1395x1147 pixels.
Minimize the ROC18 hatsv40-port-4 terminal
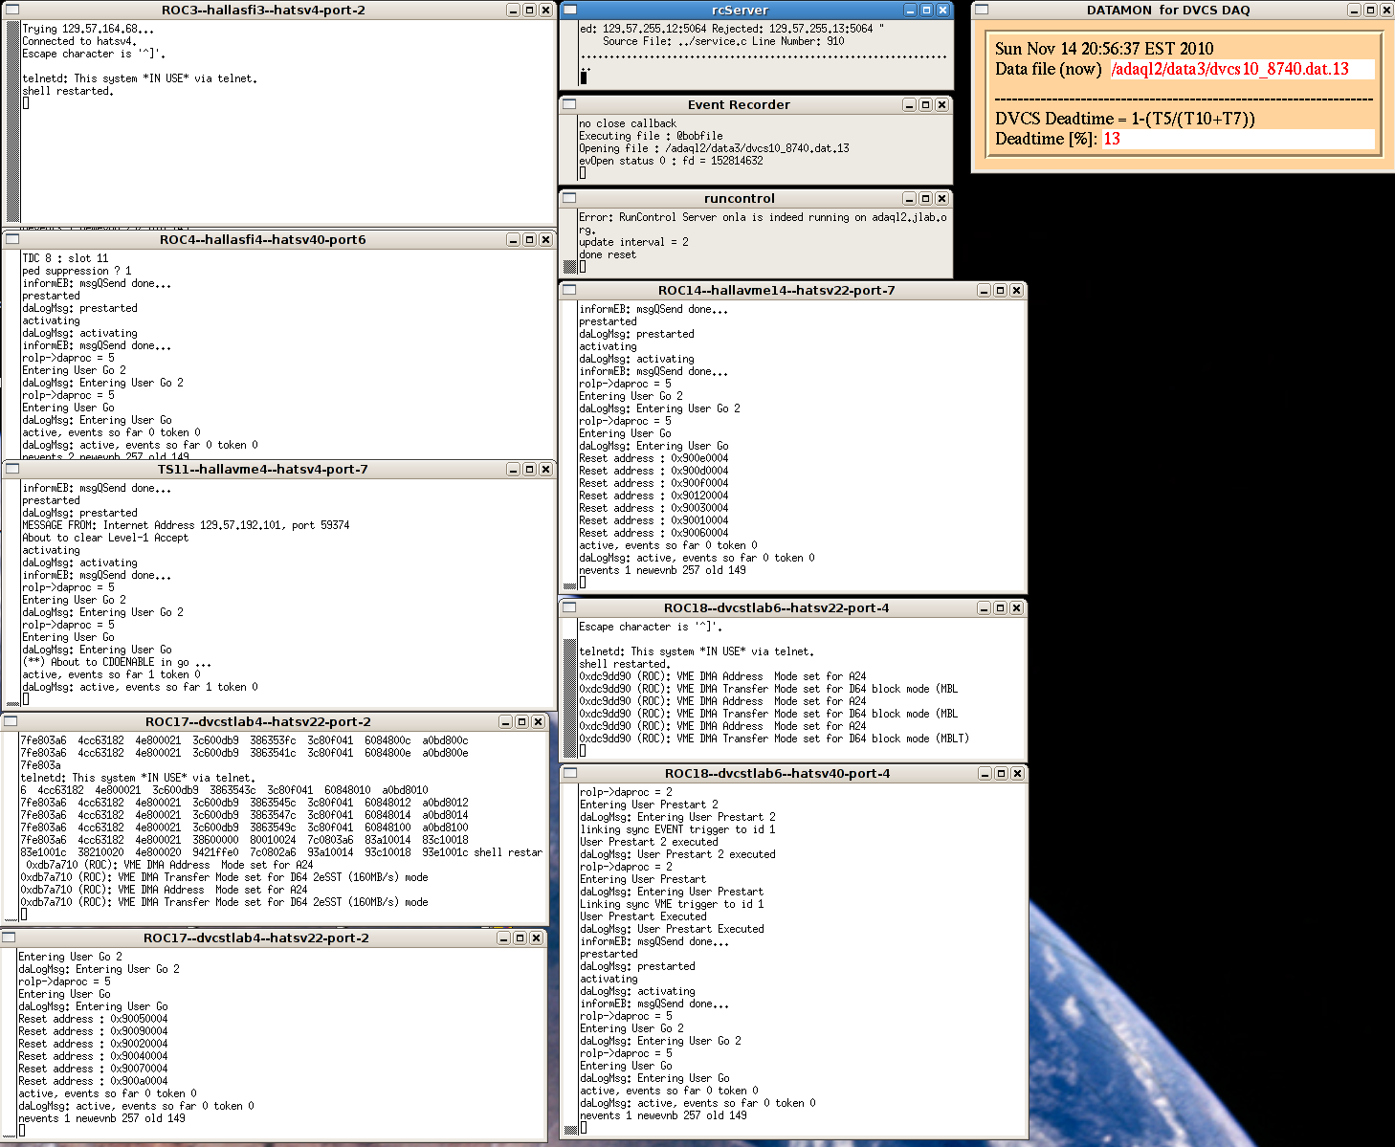985,773
